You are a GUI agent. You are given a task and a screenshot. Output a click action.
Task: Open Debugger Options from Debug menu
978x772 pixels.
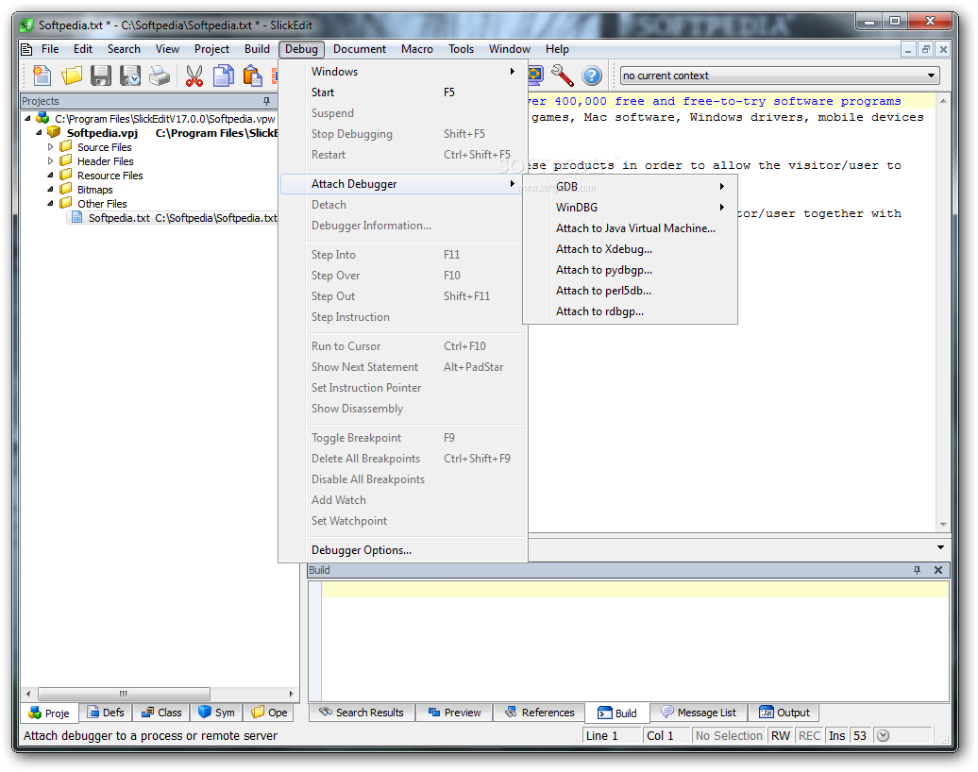pyautogui.click(x=403, y=550)
